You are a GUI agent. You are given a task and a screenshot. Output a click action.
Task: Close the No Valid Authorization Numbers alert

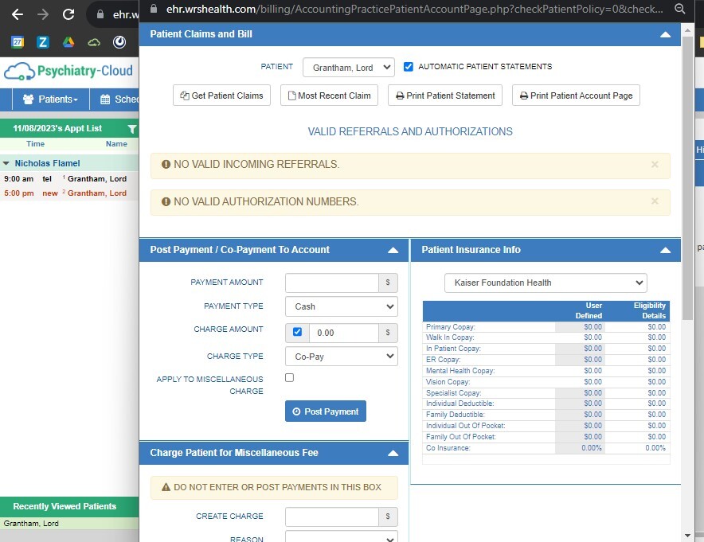[655, 201]
